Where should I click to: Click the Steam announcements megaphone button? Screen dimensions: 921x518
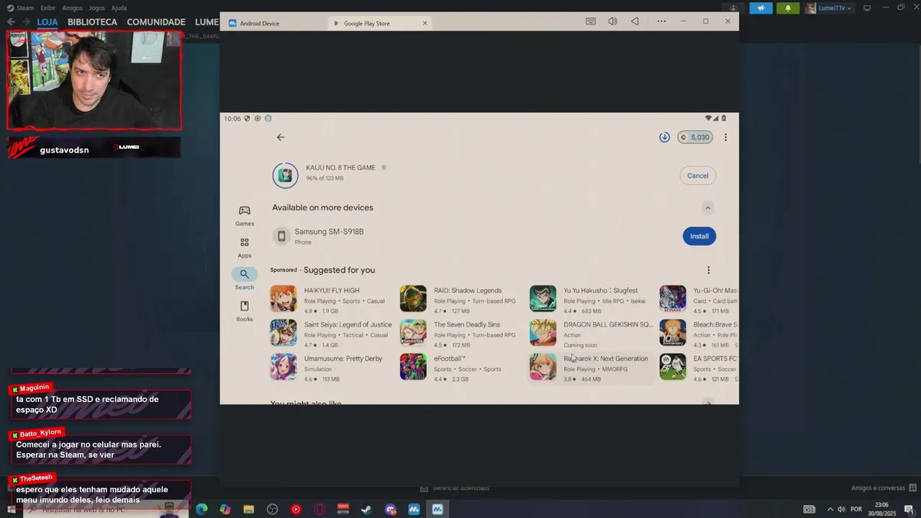(761, 8)
